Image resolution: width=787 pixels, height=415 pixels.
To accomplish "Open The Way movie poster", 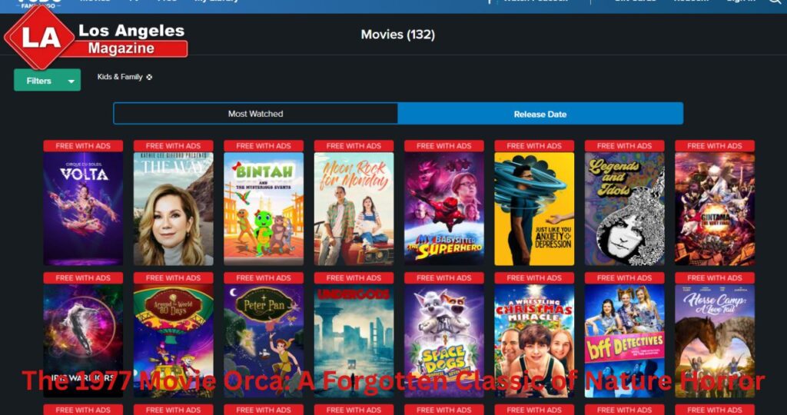I will click(173, 208).
